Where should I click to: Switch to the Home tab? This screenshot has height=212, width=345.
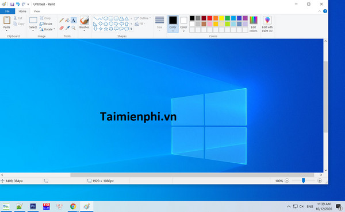point(22,11)
